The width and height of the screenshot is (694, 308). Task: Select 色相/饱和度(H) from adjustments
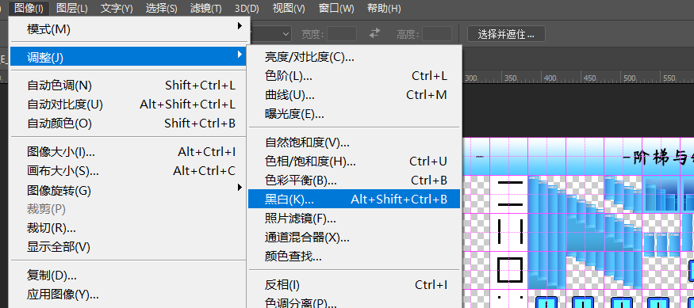click(354, 162)
